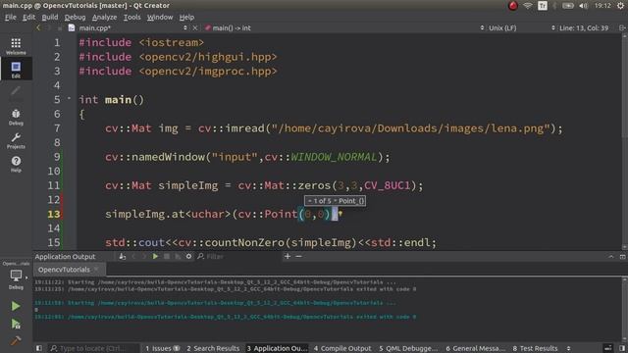Open the Help menu
This screenshot has width=628, height=353.
[186, 18]
